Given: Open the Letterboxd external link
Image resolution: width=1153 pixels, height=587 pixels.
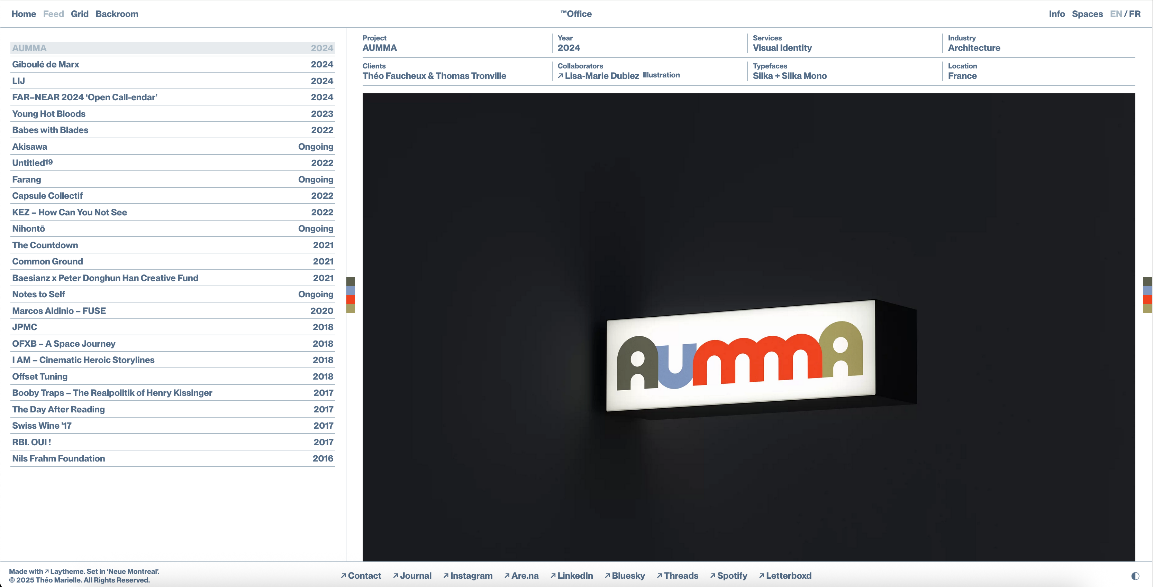Looking at the screenshot, I should click(788, 576).
